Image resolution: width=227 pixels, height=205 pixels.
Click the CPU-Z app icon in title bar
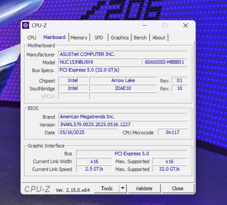click(x=26, y=26)
